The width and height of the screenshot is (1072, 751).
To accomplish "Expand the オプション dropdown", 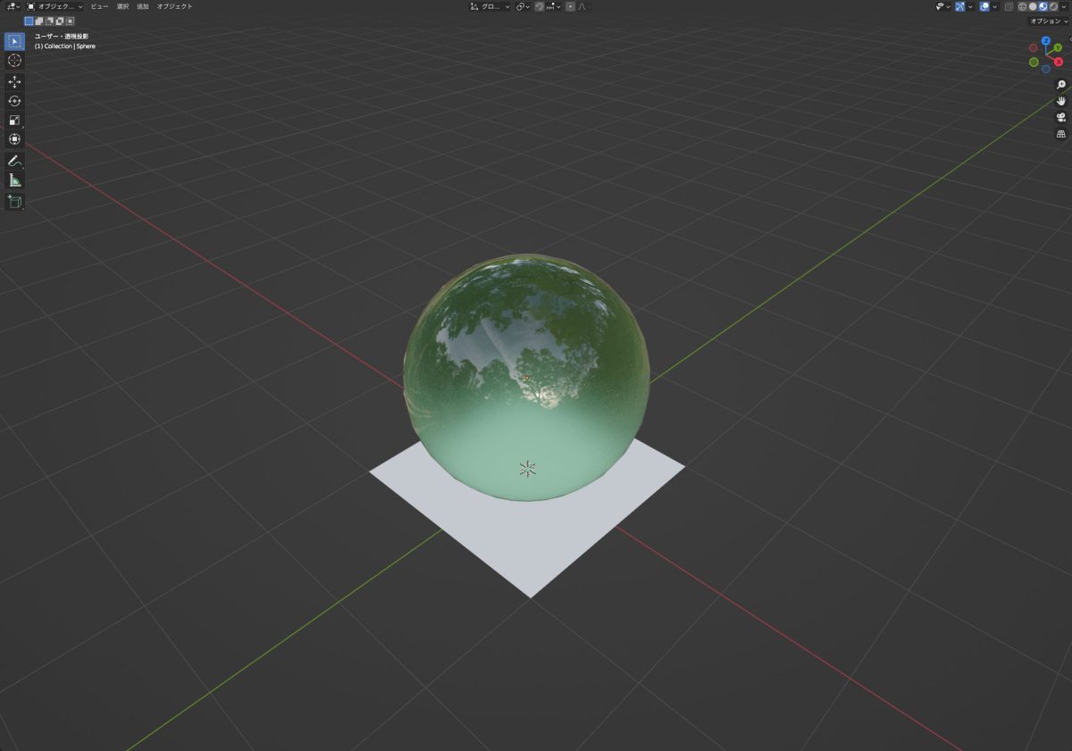I will [x=1048, y=21].
